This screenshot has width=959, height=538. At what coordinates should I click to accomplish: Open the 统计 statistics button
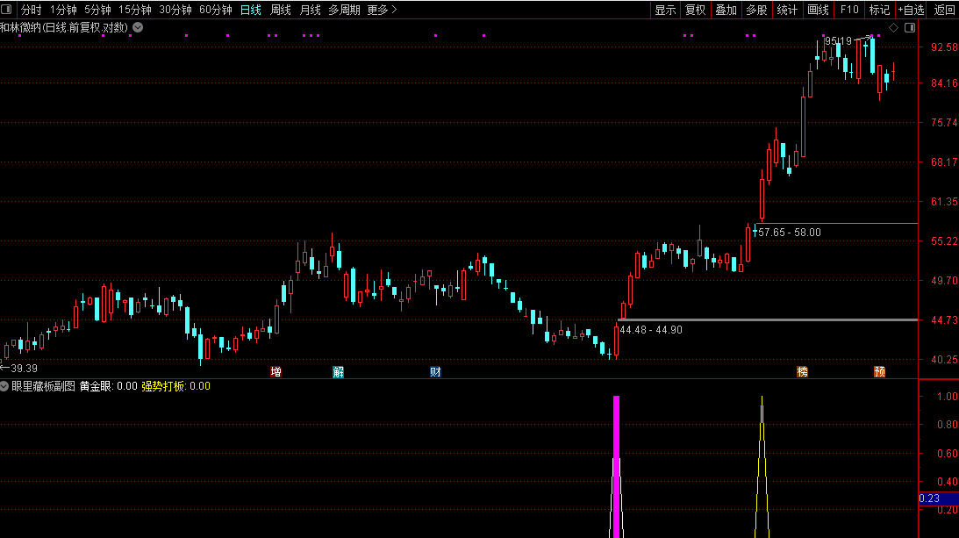pyautogui.click(x=787, y=10)
